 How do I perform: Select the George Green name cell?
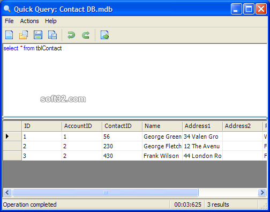[x=162, y=137]
